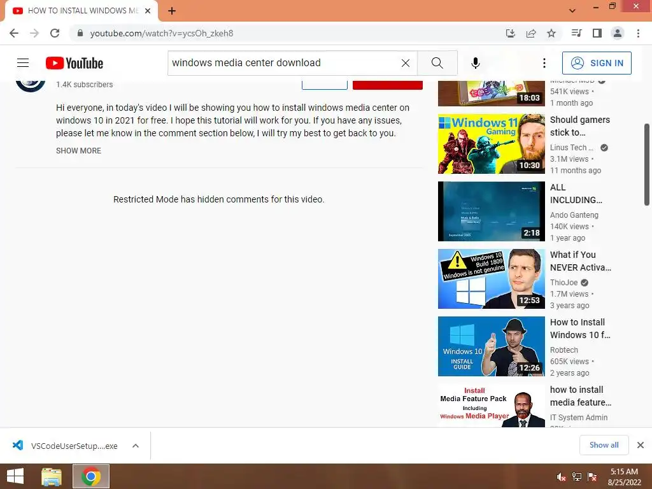Open the 18:03 video thumbnail
The height and width of the screenshot is (489, 652).
pyautogui.click(x=491, y=93)
